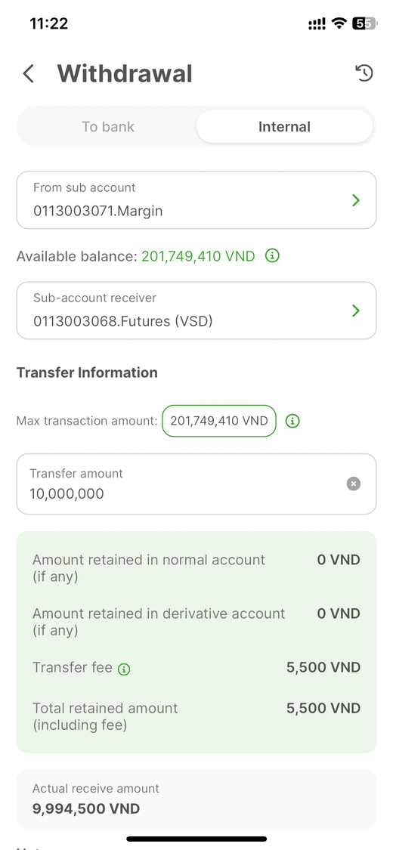Image resolution: width=393 pixels, height=850 pixels.
Task: Tap the green Available balance amount
Action: (199, 256)
